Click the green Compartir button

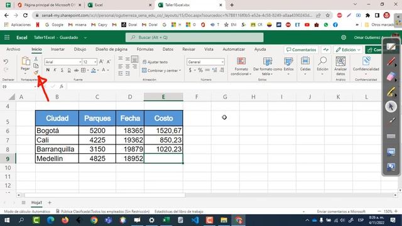coord(374,50)
